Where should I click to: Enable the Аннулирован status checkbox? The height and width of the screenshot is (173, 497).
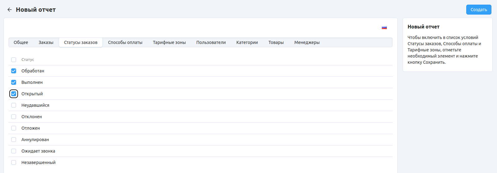14,140
